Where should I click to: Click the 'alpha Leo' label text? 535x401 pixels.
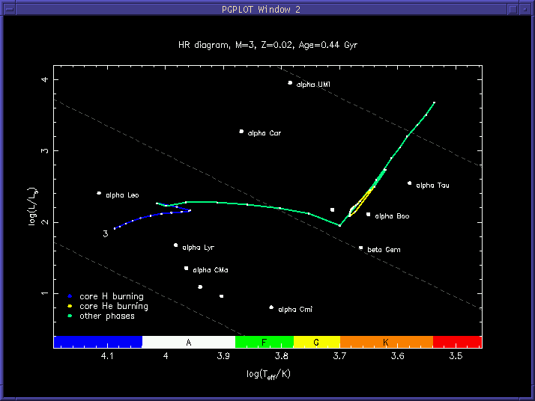click(x=122, y=195)
